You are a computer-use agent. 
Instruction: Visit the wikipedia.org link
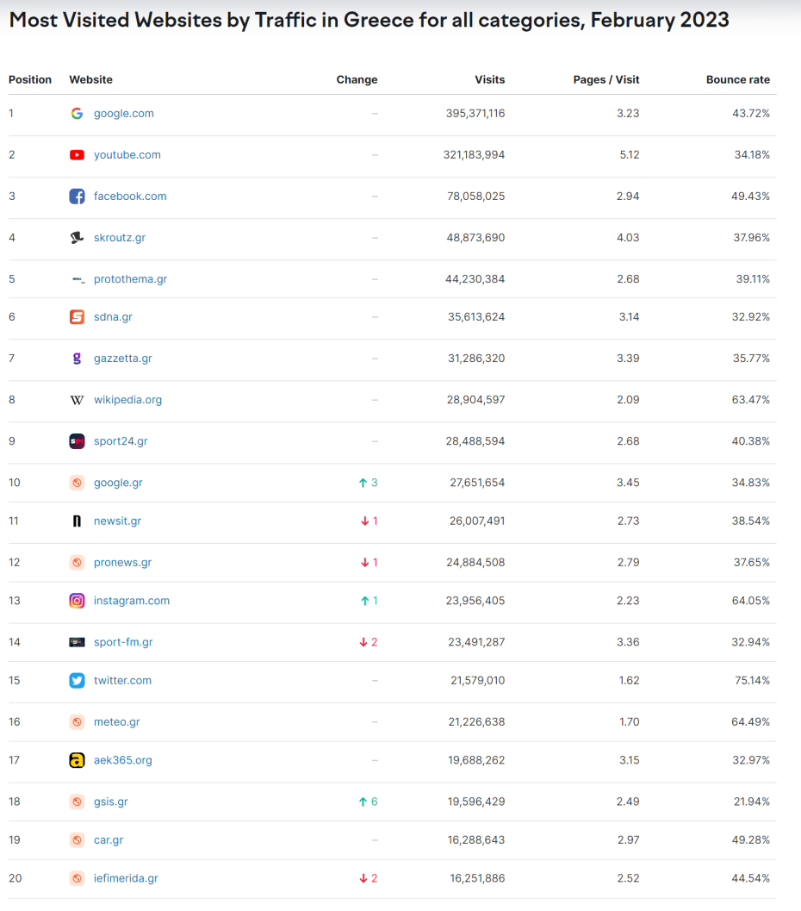click(127, 400)
